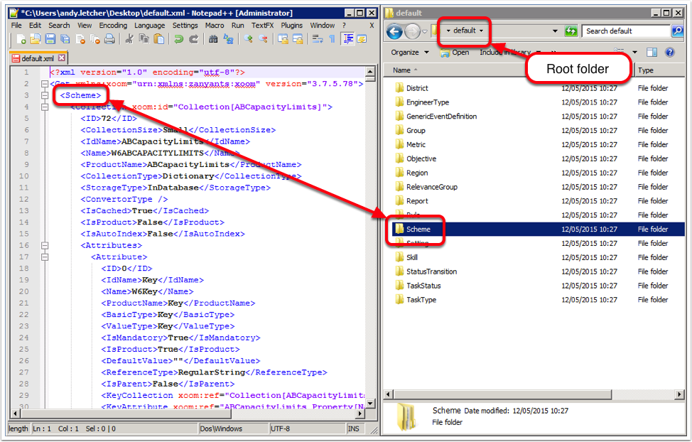The height and width of the screenshot is (442, 692).
Task: Collapse the Attributes fold on line 16
Action: [45, 245]
